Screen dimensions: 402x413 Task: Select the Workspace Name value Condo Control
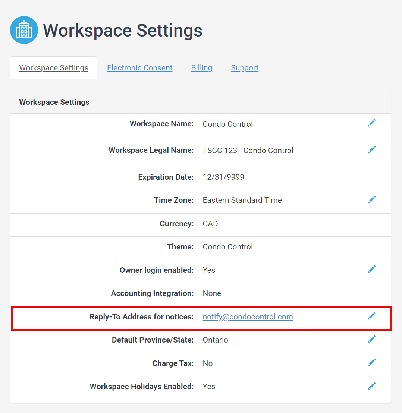point(227,124)
